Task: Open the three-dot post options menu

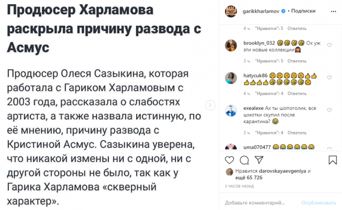Action: pos(332,10)
